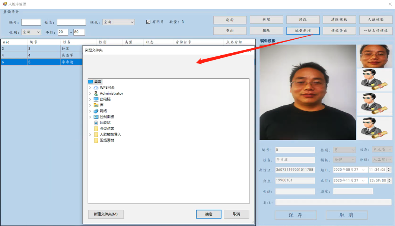
Task: Open the 性别 dropdown in query conditions
Action: [31, 32]
